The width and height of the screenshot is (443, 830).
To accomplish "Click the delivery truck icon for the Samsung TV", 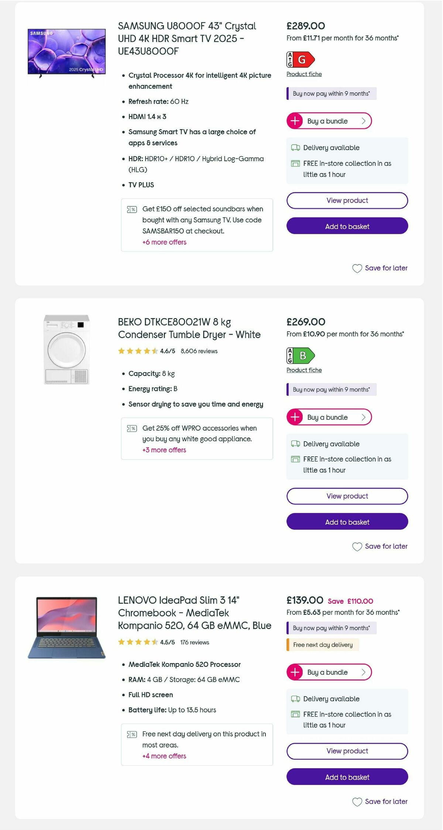I will point(295,148).
